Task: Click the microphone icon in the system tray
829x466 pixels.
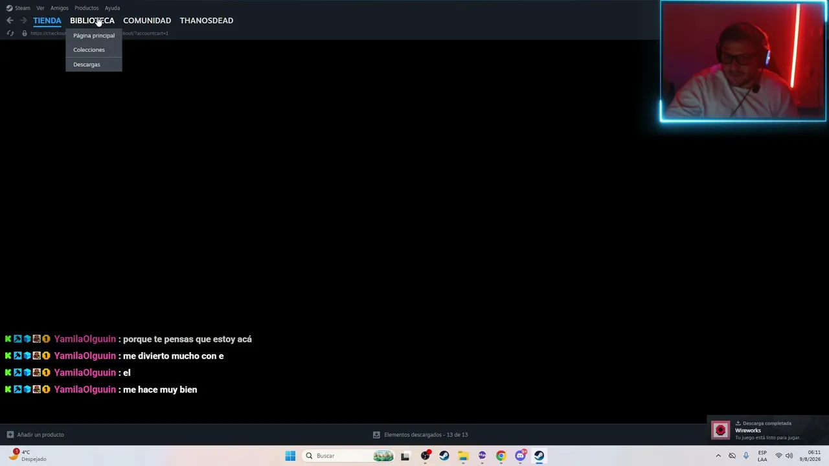Action: 746,456
